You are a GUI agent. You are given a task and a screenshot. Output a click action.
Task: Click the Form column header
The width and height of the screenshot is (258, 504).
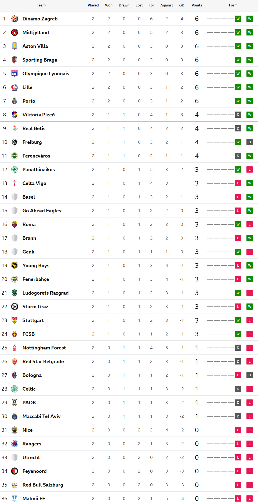233,5
